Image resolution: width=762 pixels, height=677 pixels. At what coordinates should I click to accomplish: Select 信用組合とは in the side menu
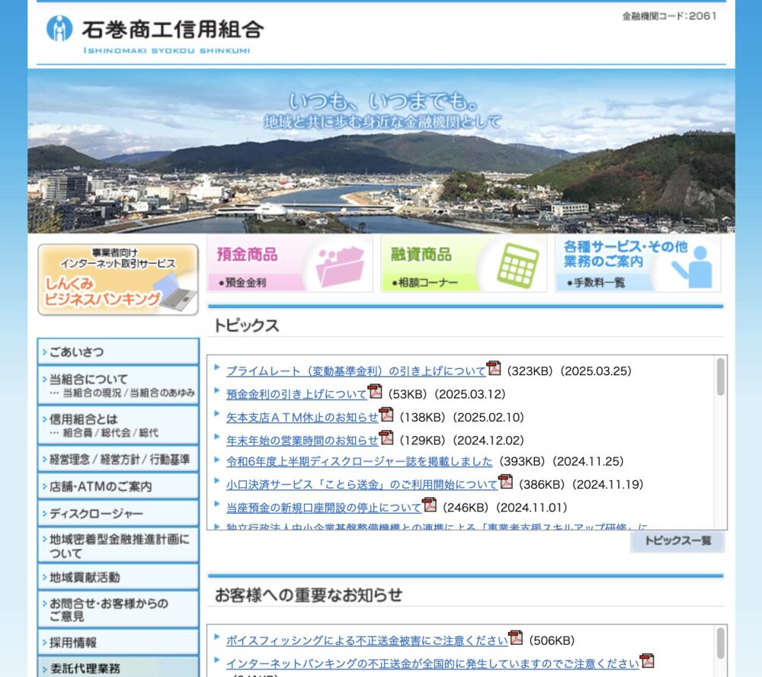[x=118, y=425]
